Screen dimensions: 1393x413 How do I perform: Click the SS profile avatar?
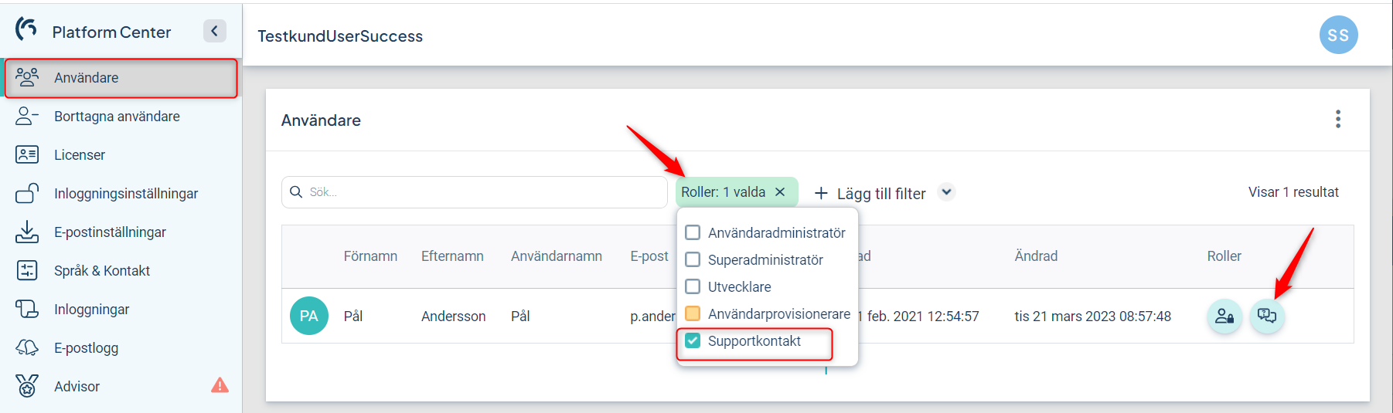pos(1338,35)
